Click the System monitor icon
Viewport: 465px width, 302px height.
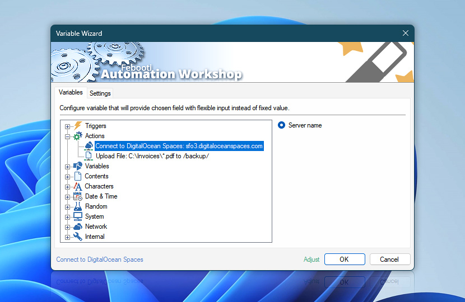click(78, 216)
